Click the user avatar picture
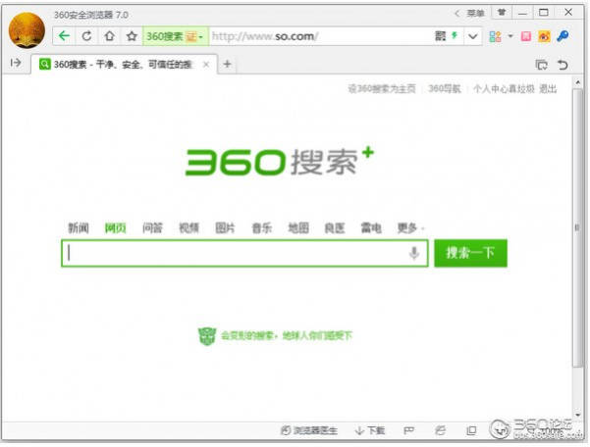The image size is (590, 447). click(x=27, y=30)
